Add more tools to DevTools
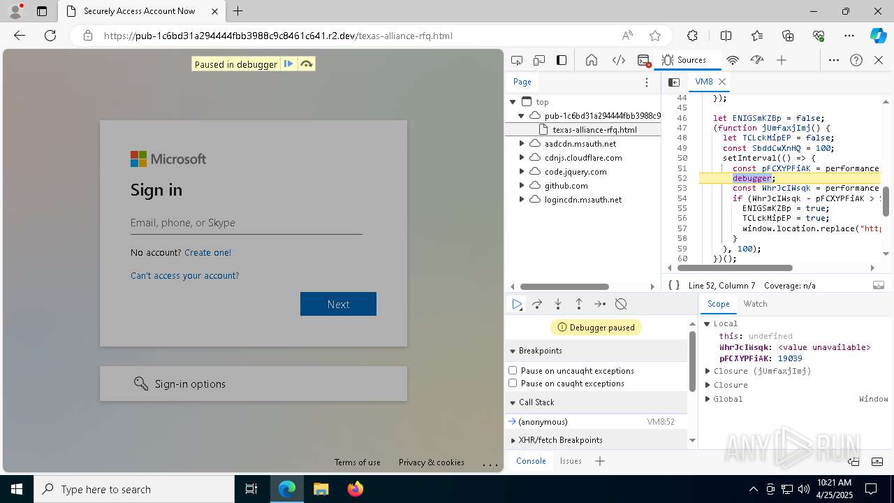This screenshot has height=503, width=894. 782,60
